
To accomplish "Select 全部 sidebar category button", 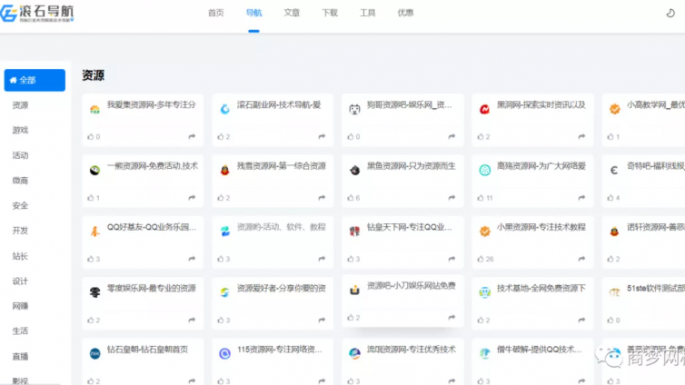I will coord(35,80).
